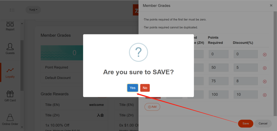This screenshot has width=277, height=131.
Task: Open the Online Order sidebar icon
Action: tap(10, 120)
